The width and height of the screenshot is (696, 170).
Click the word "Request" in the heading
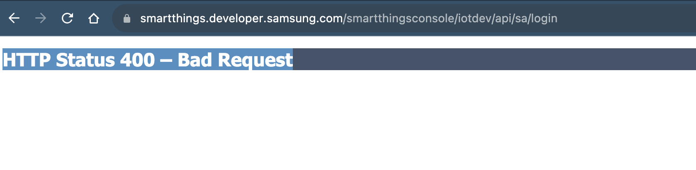coord(255,60)
